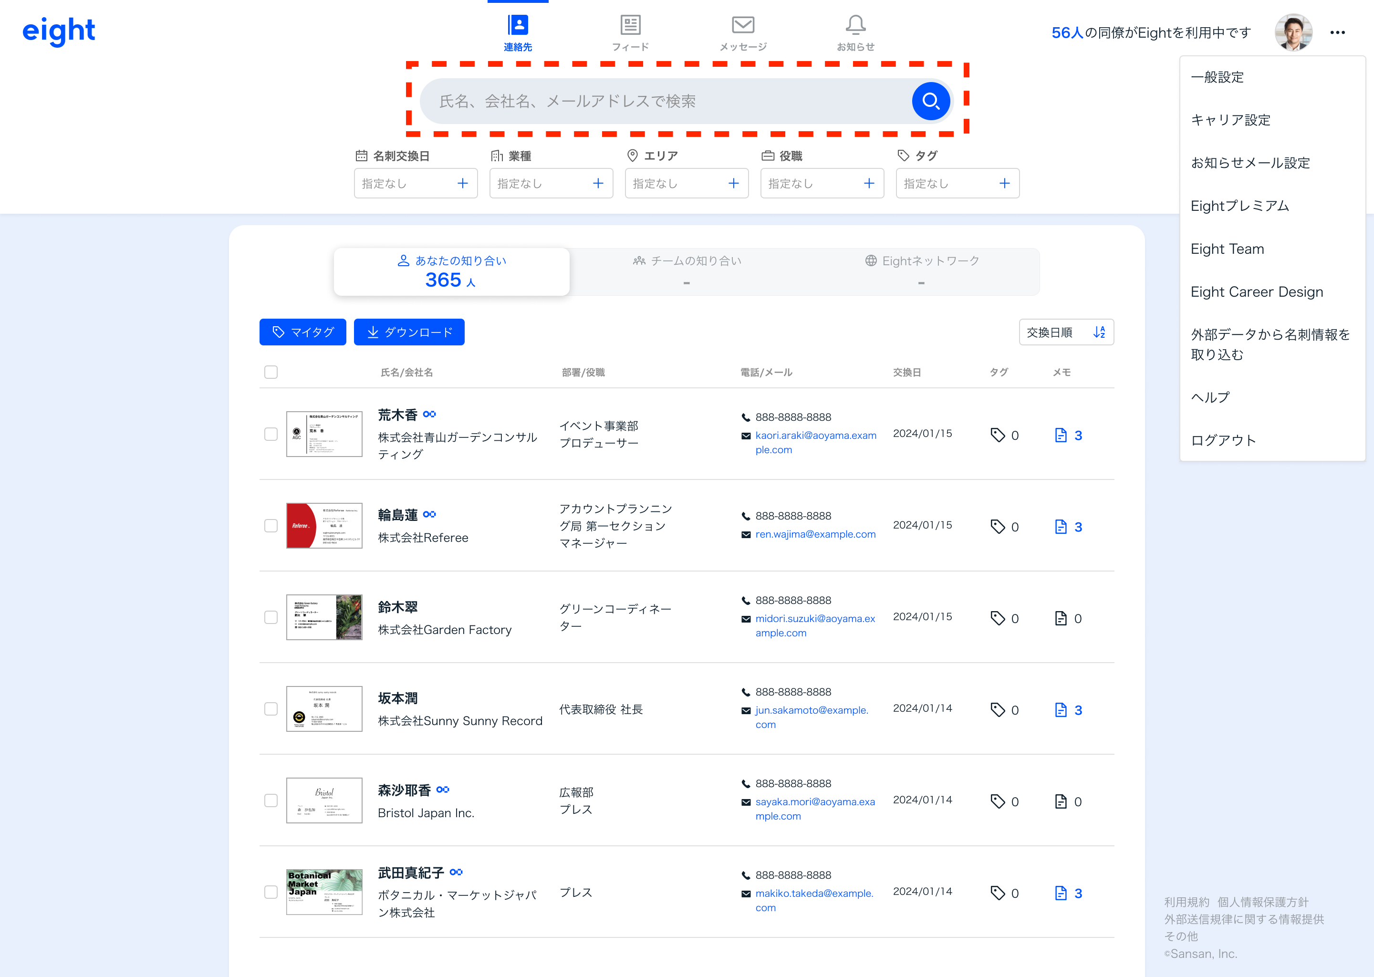The height and width of the screenshot is (977, 1374).
Task: Open the タグ filter dropdown
Action: pyautogui.click(x=957, y=184)
